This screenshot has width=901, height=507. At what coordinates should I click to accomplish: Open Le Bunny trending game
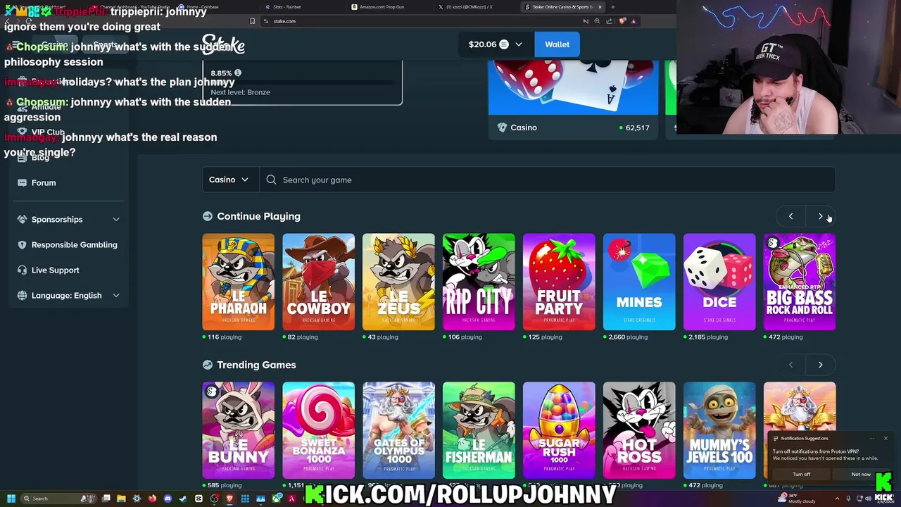(x=238, y=430)
